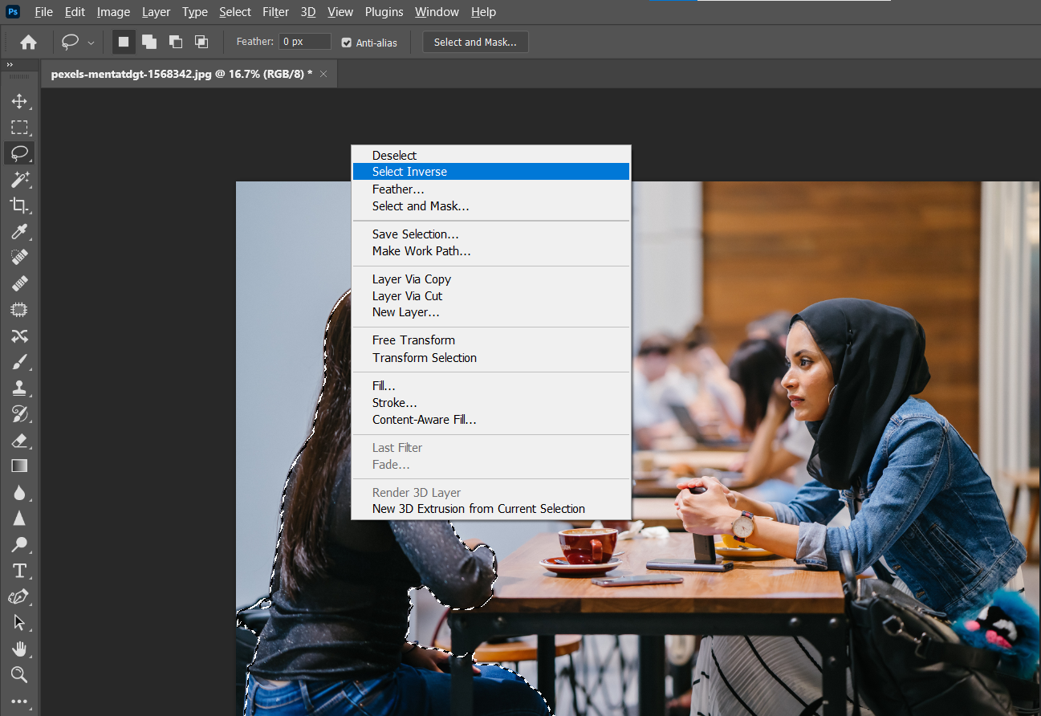This screenshot has width=1041, height=716.
Task: Enable Subtract from selection mode
Action: point(175,42)
